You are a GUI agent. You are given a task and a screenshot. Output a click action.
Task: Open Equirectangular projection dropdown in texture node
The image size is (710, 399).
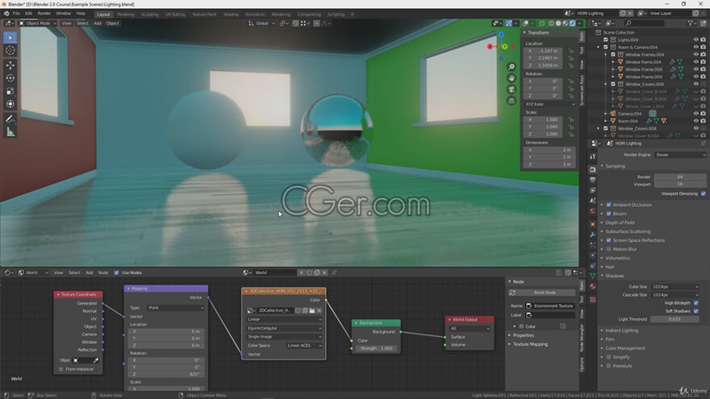click(x=284, y=328)
